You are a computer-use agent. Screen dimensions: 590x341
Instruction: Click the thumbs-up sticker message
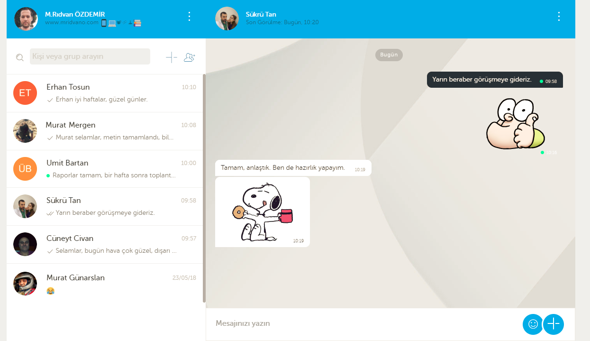tap(516, 124)
